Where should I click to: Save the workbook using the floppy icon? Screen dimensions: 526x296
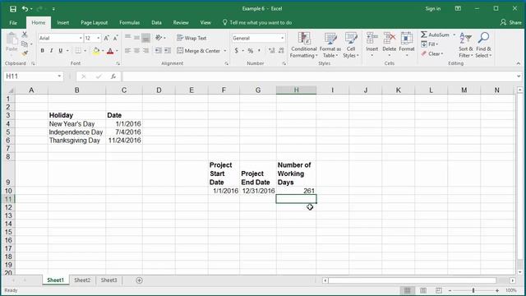coord(13,9)
